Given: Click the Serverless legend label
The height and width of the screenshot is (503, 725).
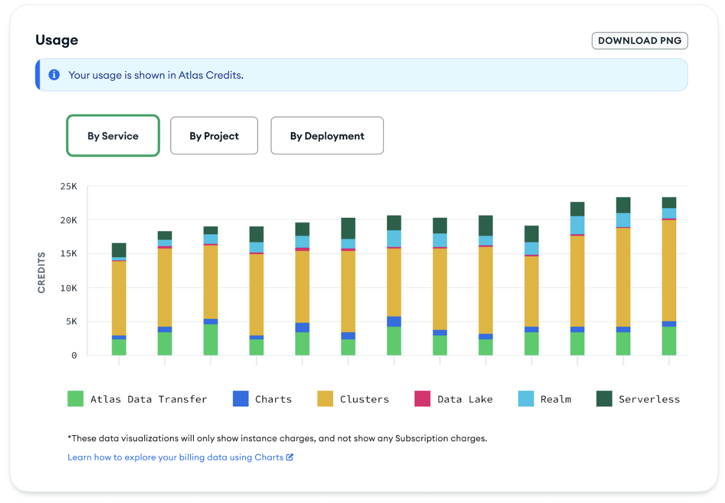Looking at the screenshot, I should [649, 400].
